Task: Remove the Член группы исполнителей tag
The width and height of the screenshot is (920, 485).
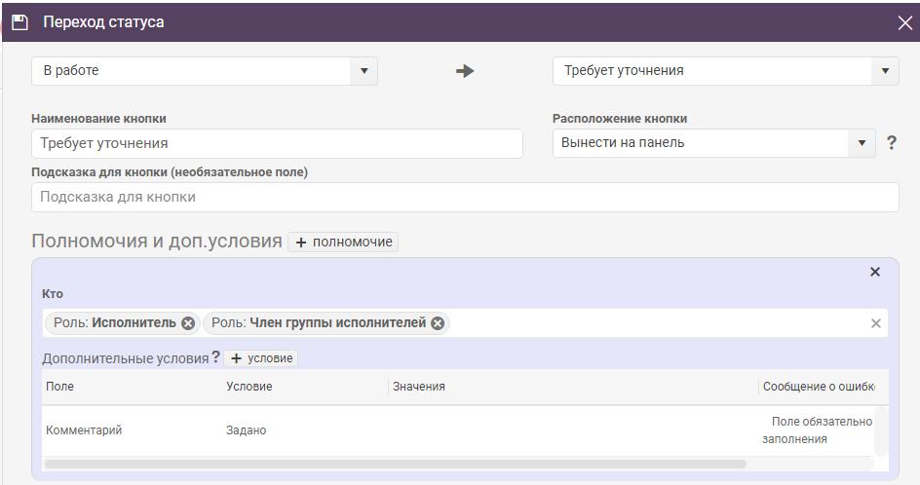Action: click(x=438, y=323)
